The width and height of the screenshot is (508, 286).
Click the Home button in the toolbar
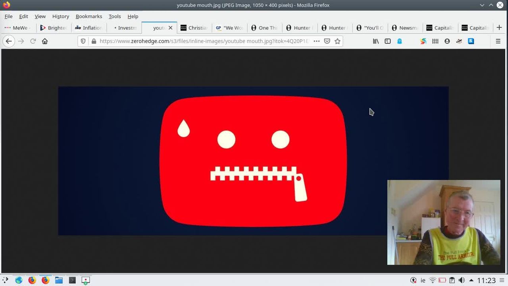pyautogui.click(x=45, y=41)
